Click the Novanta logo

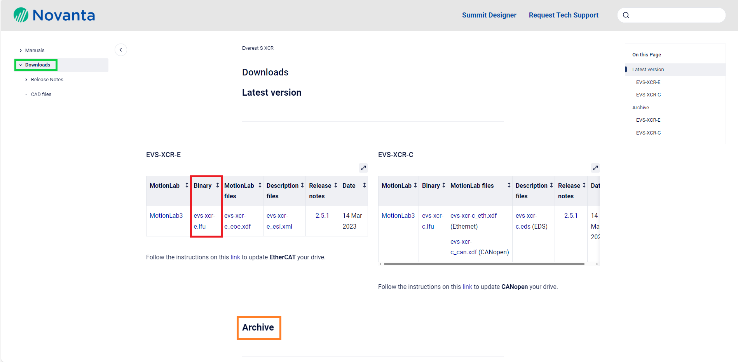click(x=54, y=15)
